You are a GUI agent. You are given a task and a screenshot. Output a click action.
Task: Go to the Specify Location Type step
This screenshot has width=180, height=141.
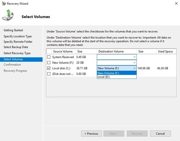[x=18, y=36]
